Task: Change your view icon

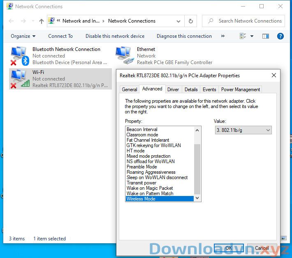Action: 243,36
